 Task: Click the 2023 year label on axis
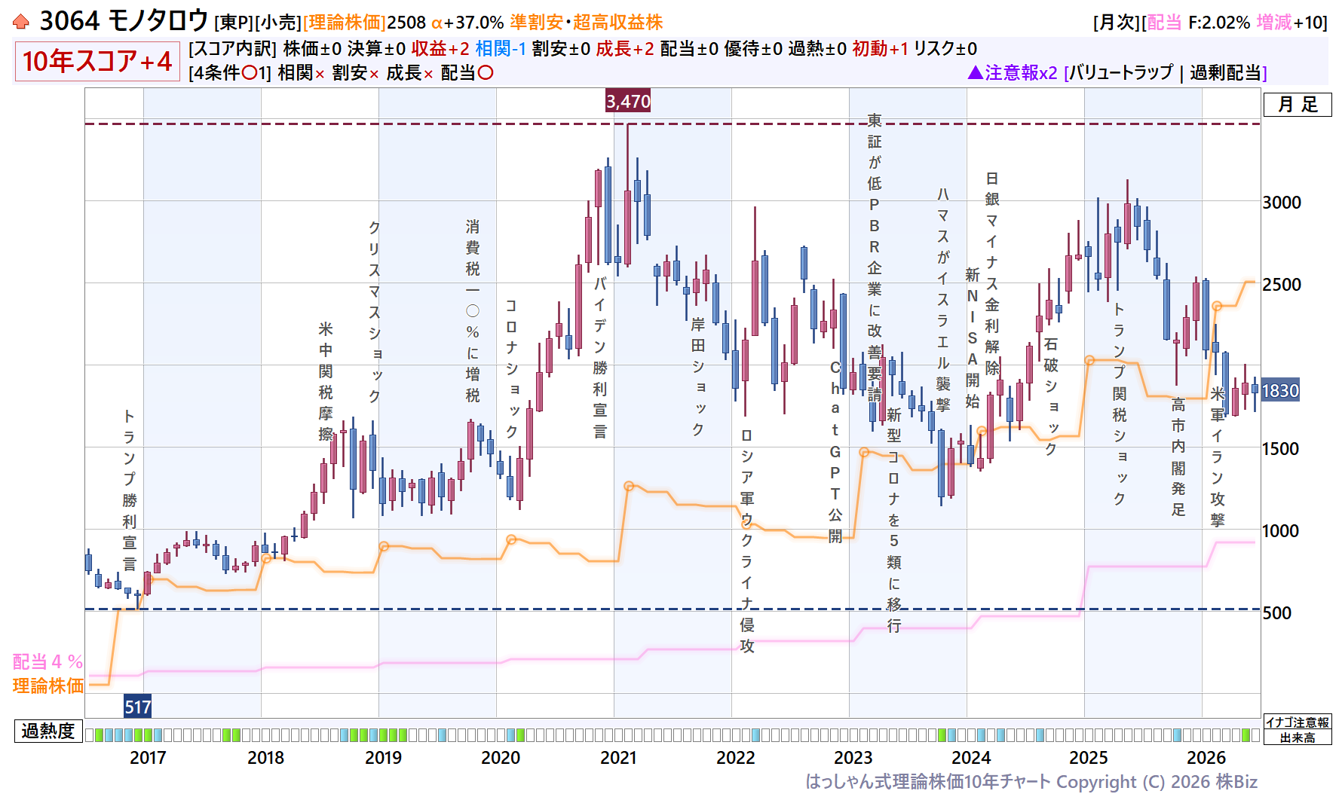(853, 758)
